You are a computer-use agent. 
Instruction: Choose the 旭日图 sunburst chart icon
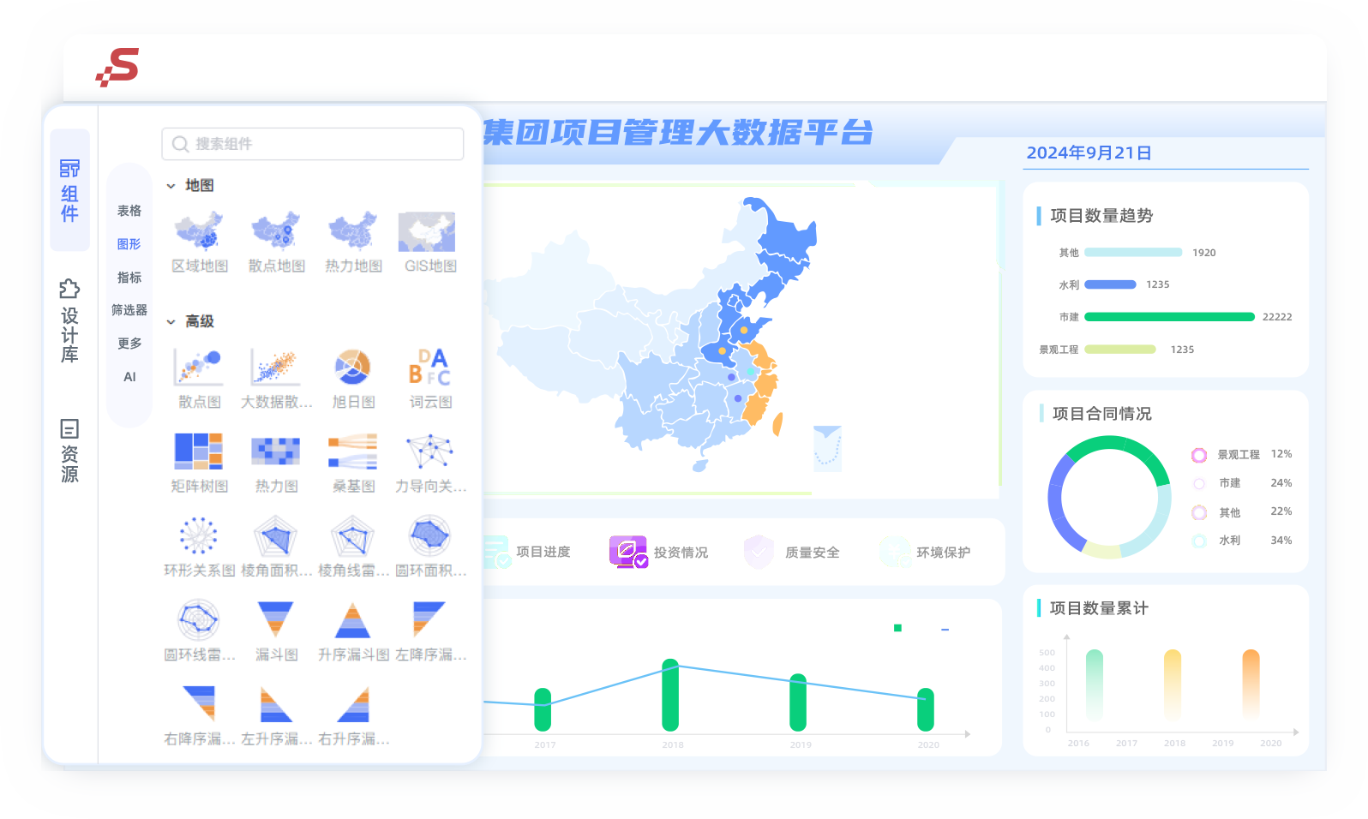(352, 368)
